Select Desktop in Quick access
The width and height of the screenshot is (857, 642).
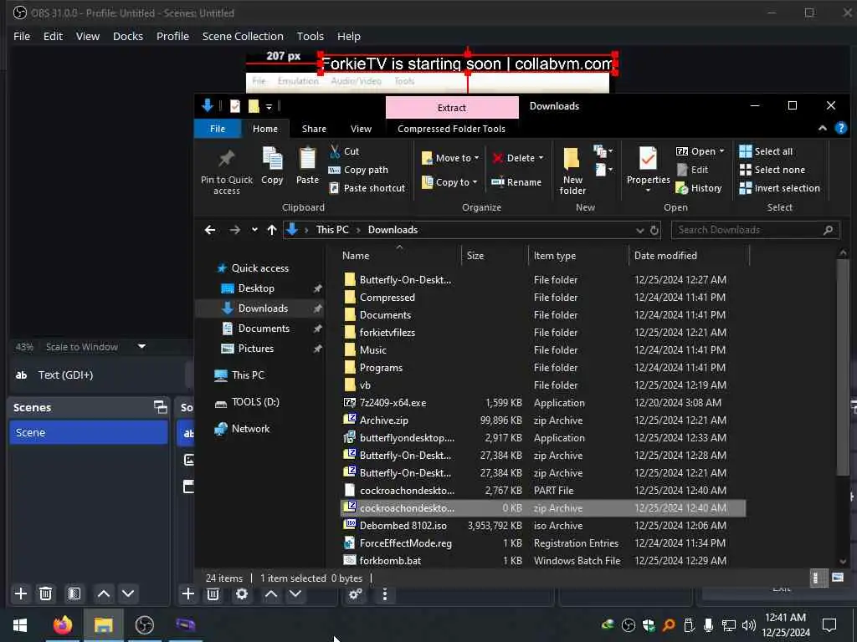pos(256,288)
